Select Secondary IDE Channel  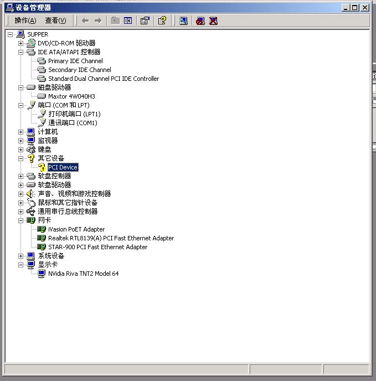pos(80,70)
